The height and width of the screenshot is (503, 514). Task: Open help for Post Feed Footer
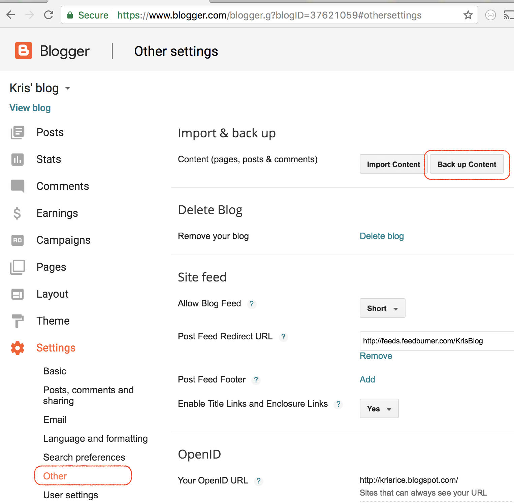pos(256,380)
